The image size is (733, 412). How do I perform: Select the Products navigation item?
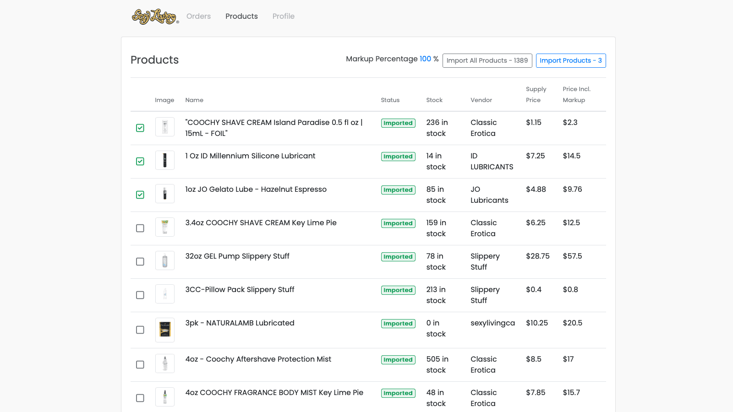coord(241,16)
